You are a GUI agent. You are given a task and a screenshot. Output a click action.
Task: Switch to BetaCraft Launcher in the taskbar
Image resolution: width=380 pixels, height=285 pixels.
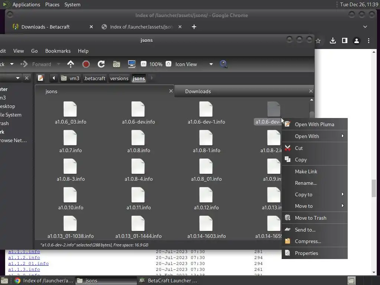(169, 281)
